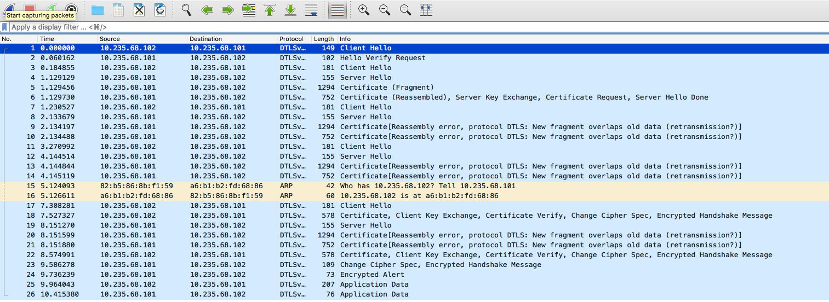The image size is (829, 302).
Task: Open a capture file via folder icon
Action: (98, 9)
